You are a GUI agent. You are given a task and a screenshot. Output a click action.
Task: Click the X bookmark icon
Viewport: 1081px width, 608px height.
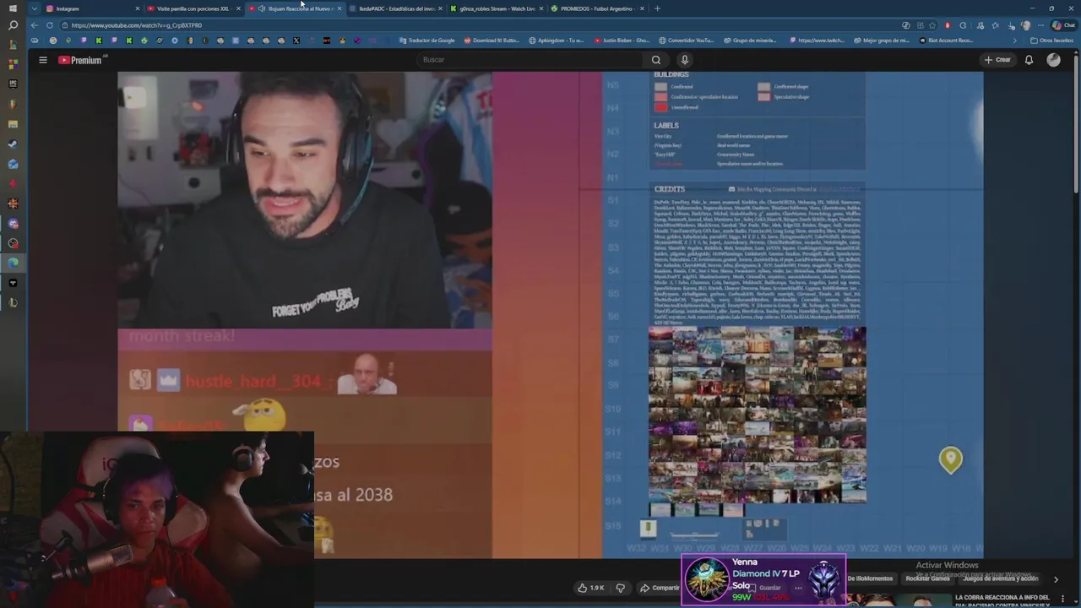[x=296, y=41]
